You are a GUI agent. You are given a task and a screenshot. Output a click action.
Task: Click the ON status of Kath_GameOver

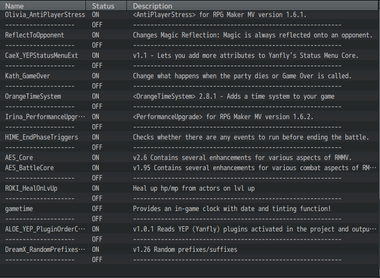pyautogui.click(x=96, y=76)
